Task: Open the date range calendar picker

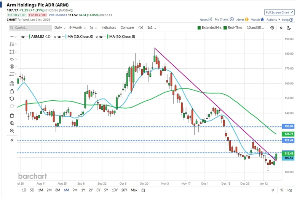Action: point(143,190)
